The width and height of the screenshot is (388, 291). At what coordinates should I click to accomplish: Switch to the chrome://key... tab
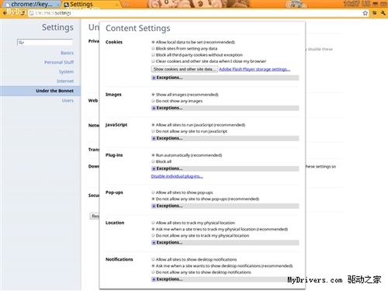pyautogui.click(x=31, y=5)
